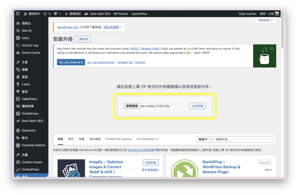Click the BackWPup plugin thumbnail

185,168
